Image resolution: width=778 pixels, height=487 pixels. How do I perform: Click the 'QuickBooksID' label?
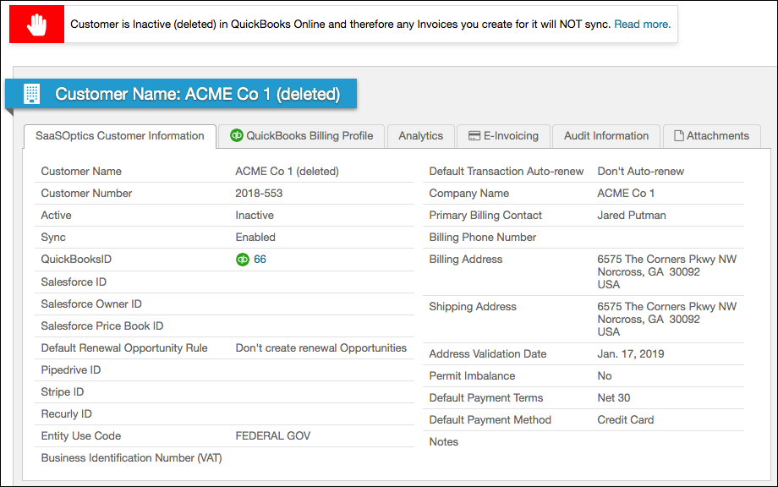(x=76, y=260)
